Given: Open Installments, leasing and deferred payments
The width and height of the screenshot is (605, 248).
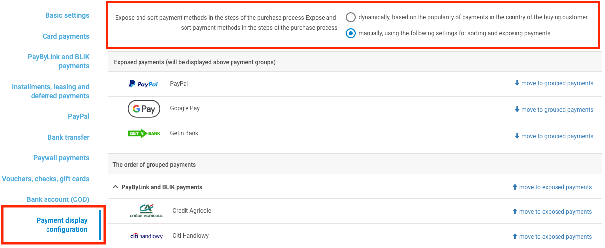Looking at the screenshot, I should pos(50,91).
